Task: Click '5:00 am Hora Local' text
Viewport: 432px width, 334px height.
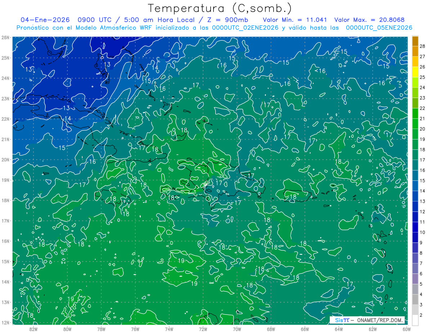Action: point(160,20)
